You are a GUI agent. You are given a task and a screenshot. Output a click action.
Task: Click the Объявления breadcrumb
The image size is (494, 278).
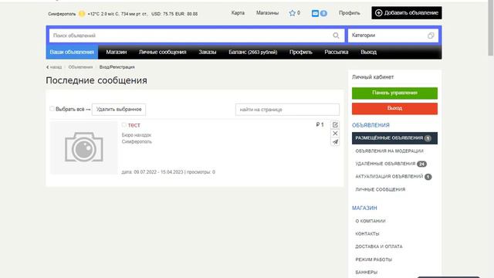(x=80, y=67)
